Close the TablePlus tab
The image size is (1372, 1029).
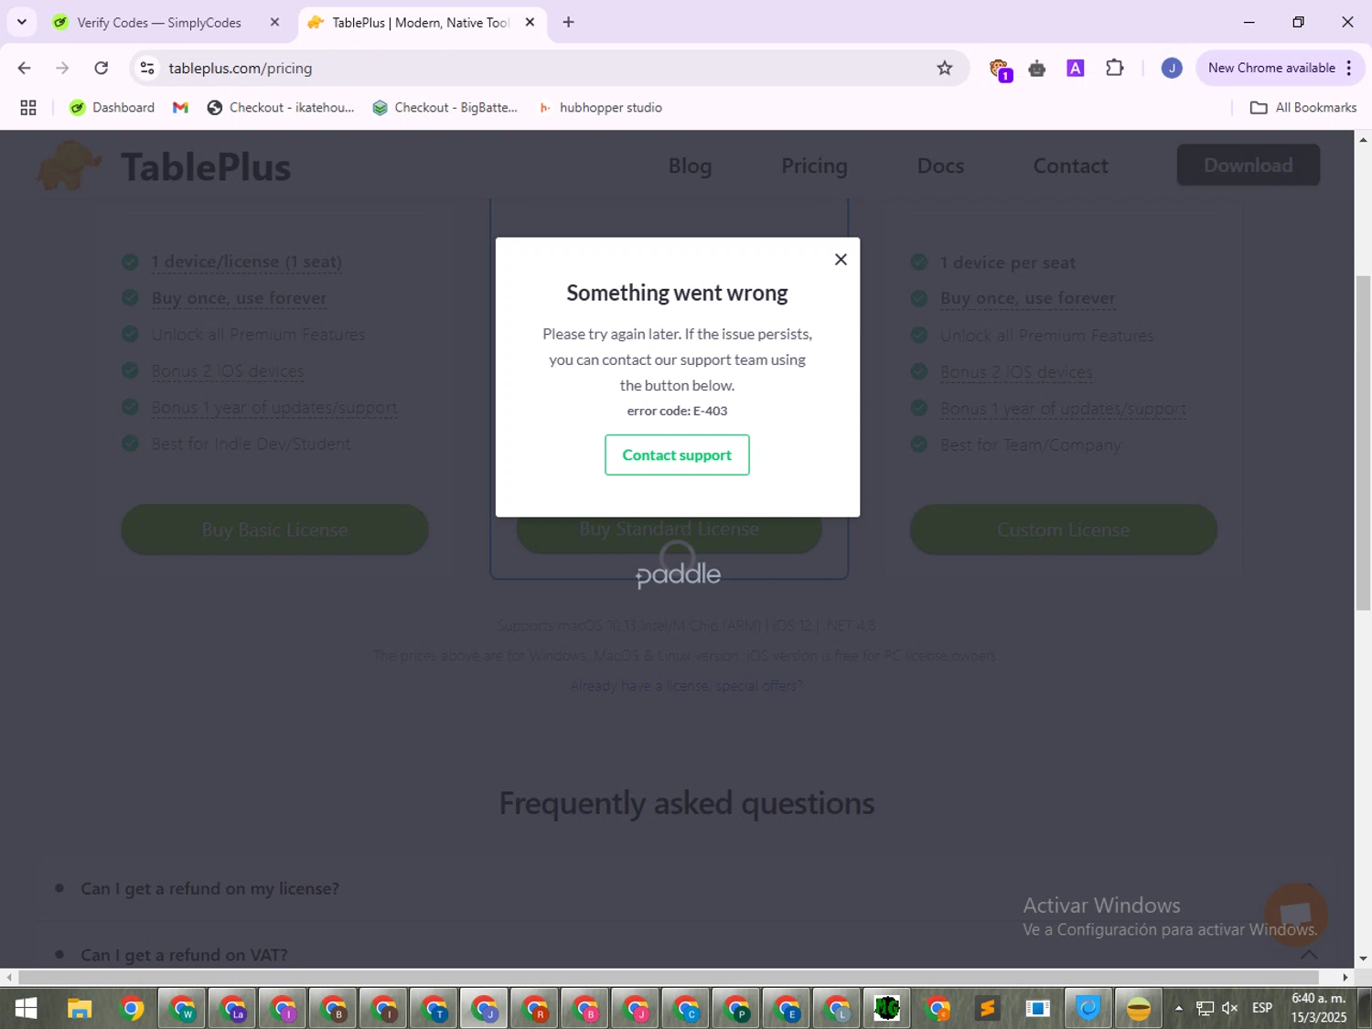point(530,23)
